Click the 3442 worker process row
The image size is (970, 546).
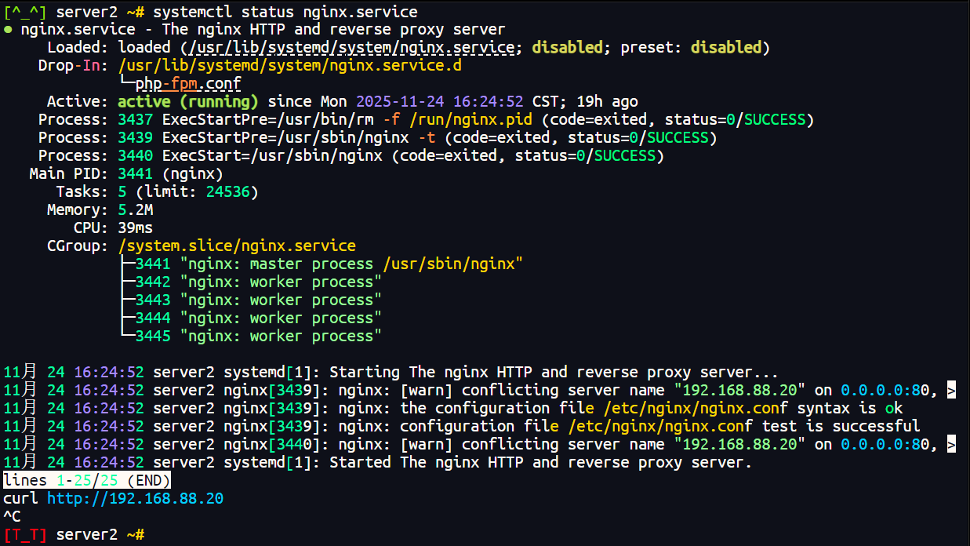252,282
